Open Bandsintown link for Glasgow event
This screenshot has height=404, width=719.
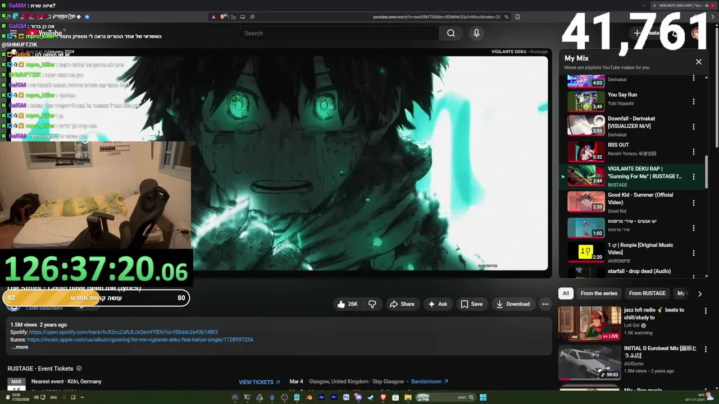click(x=430, y=382)
